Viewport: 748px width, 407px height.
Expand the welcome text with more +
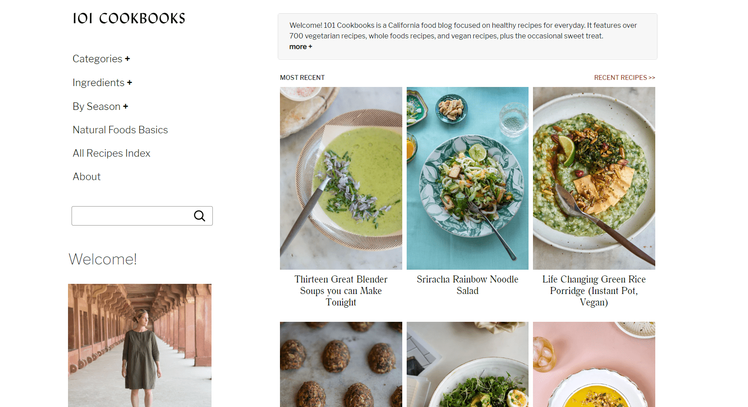point(300,47)
